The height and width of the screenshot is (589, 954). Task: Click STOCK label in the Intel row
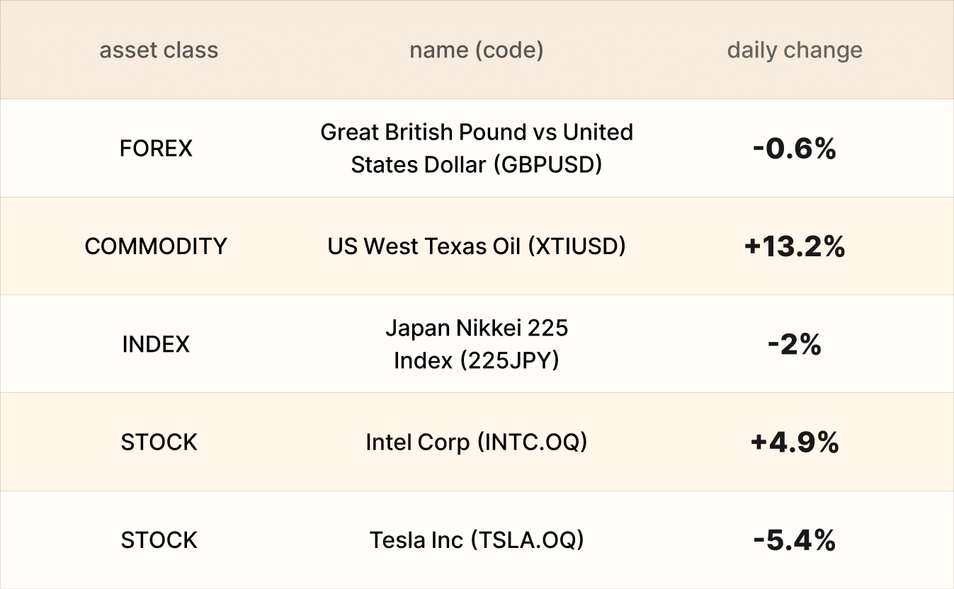[159, 442]
